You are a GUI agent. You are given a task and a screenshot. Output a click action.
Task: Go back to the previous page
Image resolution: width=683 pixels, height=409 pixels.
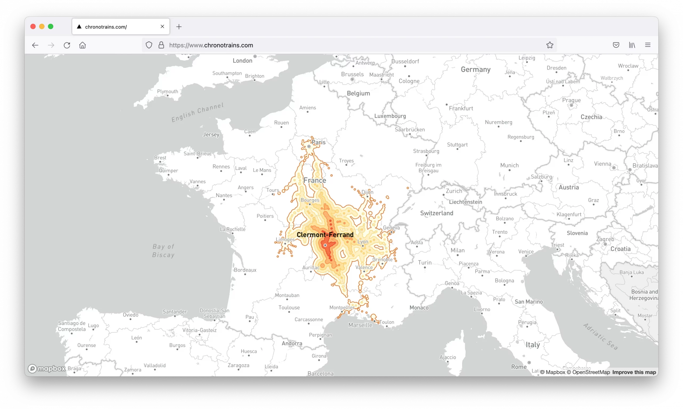point(35,45)
